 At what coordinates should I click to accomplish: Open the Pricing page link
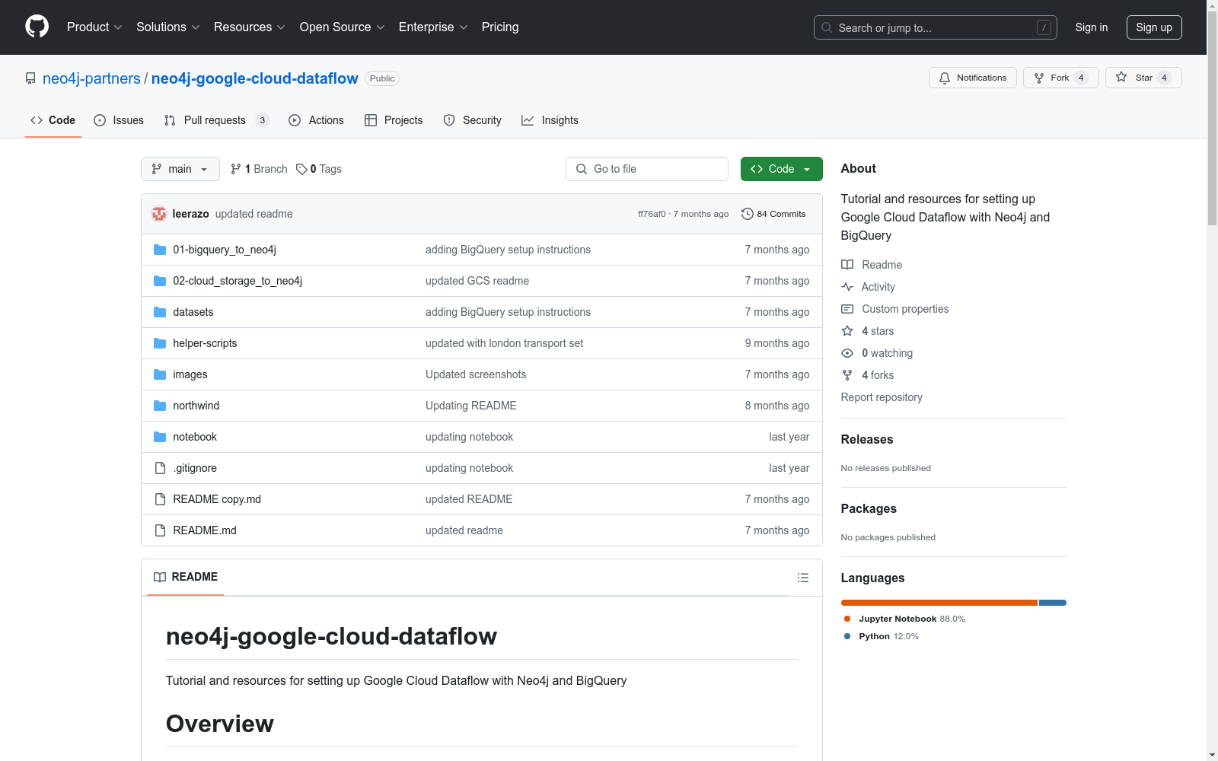[500, 27]
